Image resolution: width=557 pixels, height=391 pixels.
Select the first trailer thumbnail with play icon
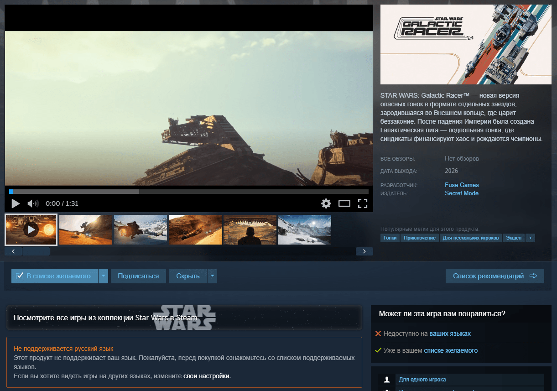tap(31, 229)
